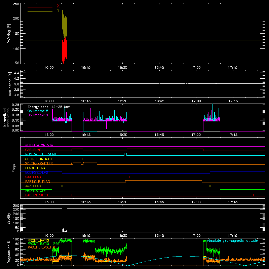Click the Degrees or % axis title
Image resolution: width=269 pixels, height=269 pixels.
9,252
